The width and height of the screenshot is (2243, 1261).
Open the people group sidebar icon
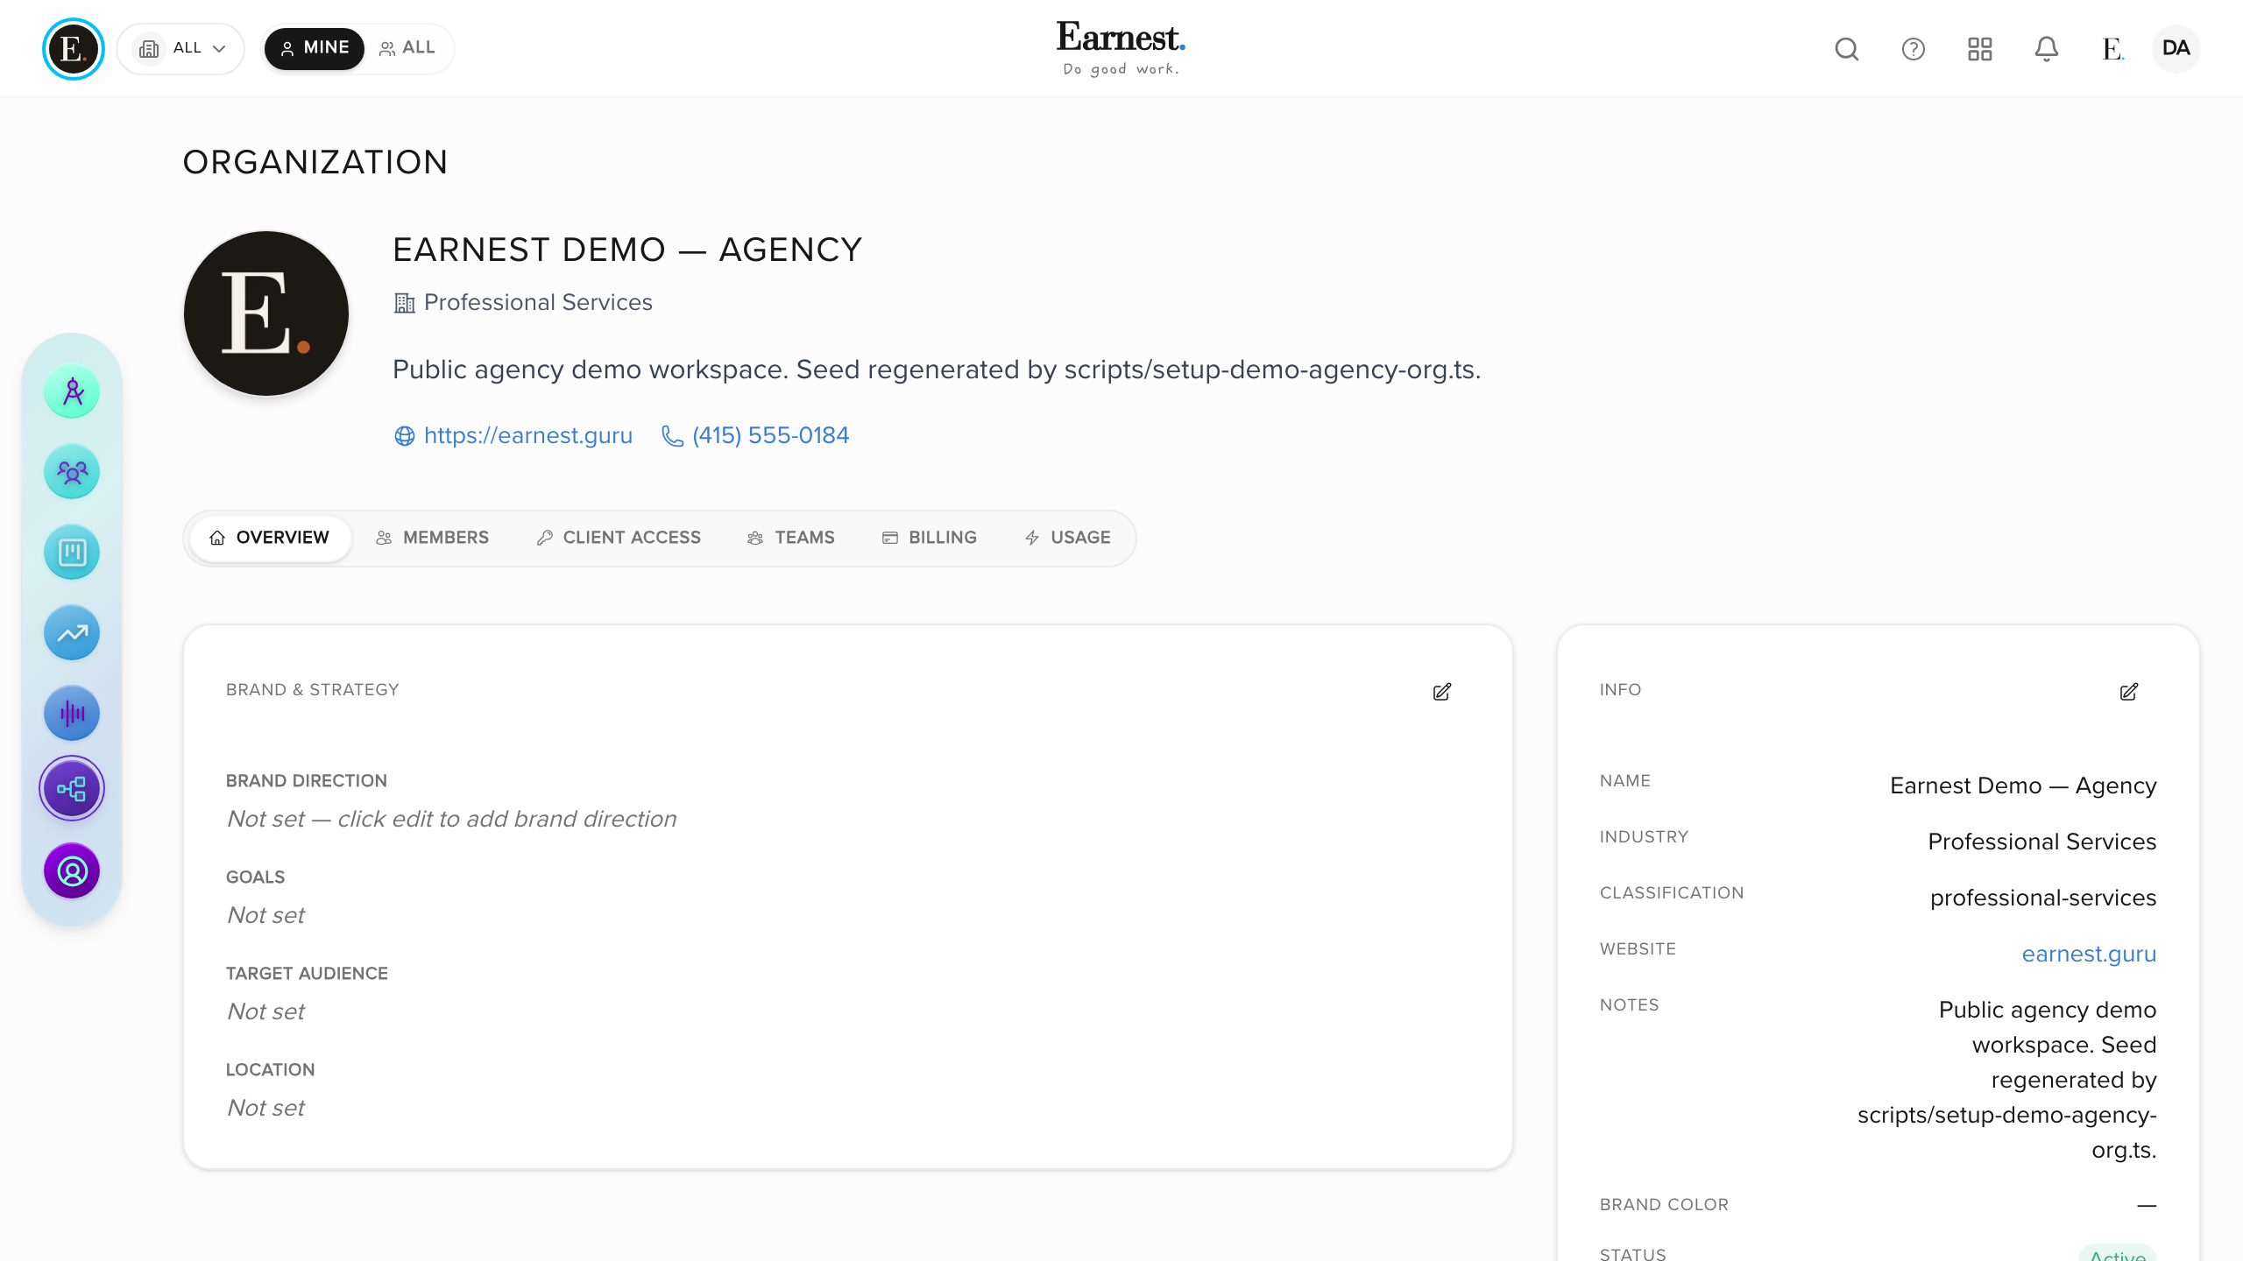click(x=72, y=472)
